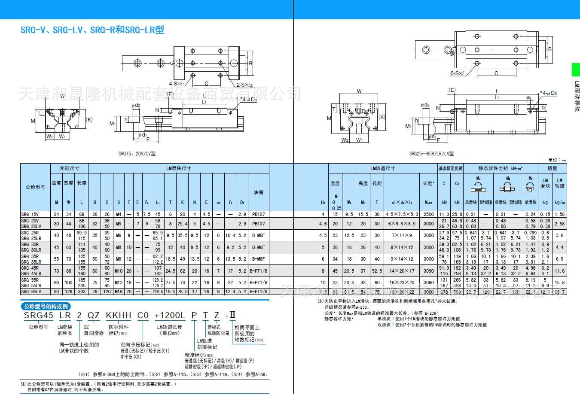Click the Max length value 3090
This screenshot has height=395, width=580.
(428, 271)
